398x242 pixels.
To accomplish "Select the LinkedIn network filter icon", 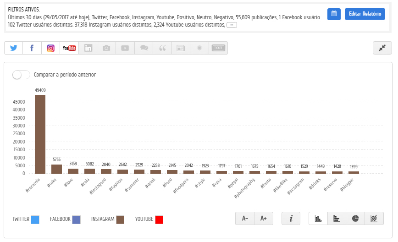I will pos(88,48).
